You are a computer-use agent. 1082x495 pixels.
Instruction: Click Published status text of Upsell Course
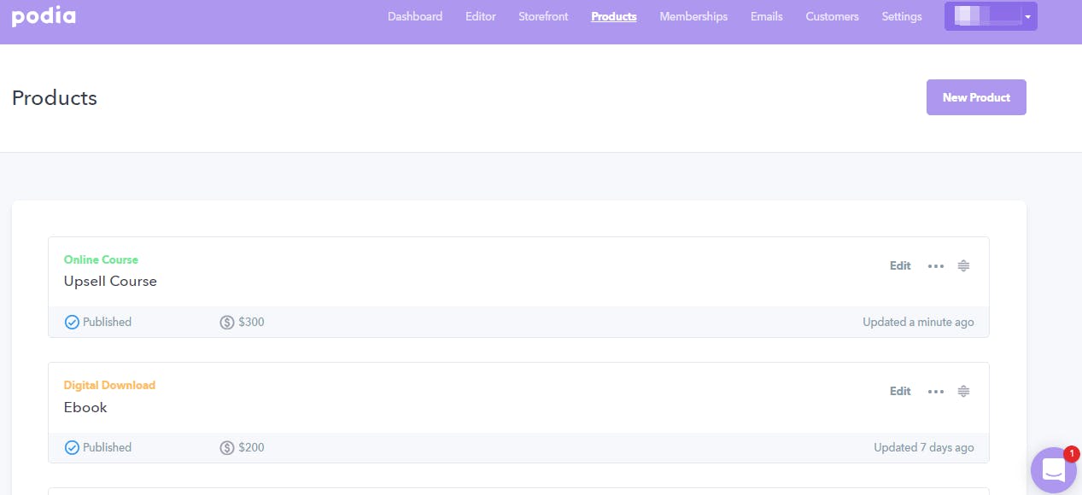click(107, 323)
